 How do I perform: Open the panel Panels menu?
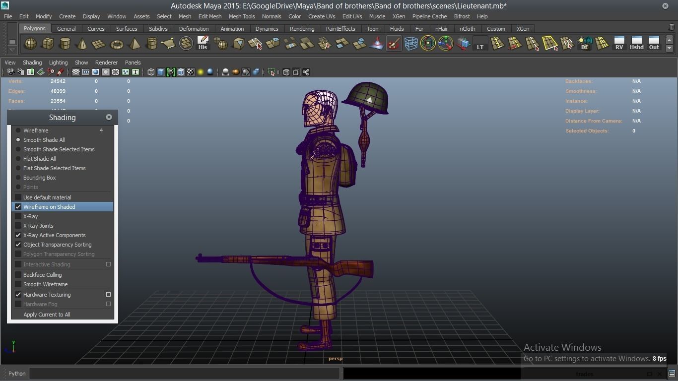point(133,63)
